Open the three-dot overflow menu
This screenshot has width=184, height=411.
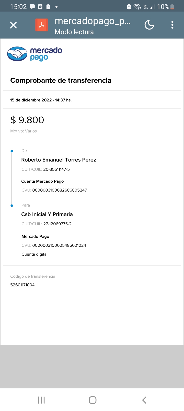(172, 25)
